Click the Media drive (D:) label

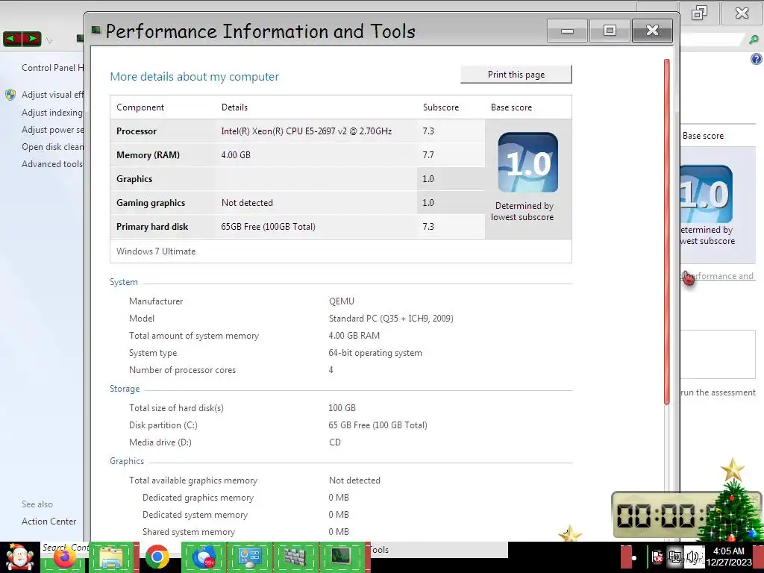pos(160,442)
